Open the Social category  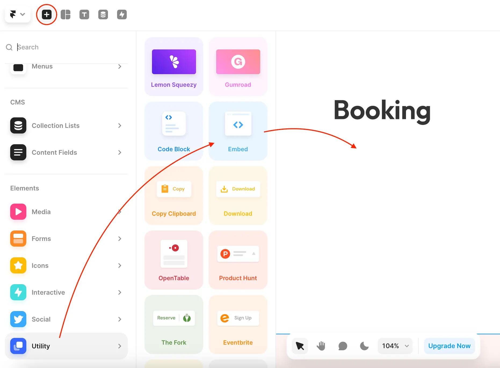click(66, 319)
